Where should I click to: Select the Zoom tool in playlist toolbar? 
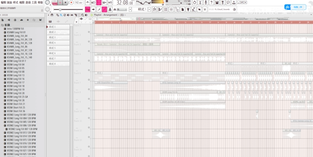[83, 15]
